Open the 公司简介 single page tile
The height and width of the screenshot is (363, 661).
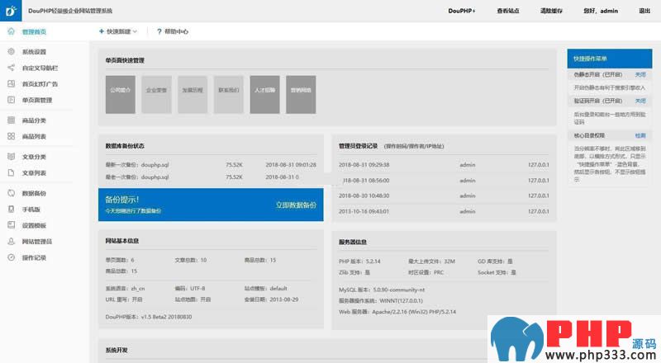tap(120, 94)
